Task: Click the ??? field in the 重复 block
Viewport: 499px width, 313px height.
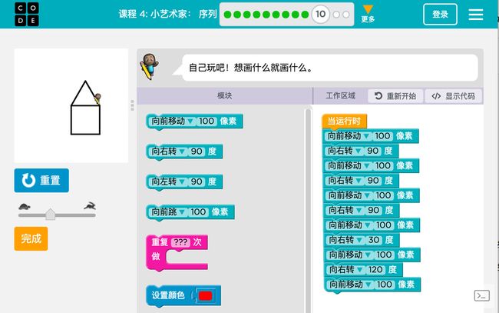Action: click(x=180, y=242)
